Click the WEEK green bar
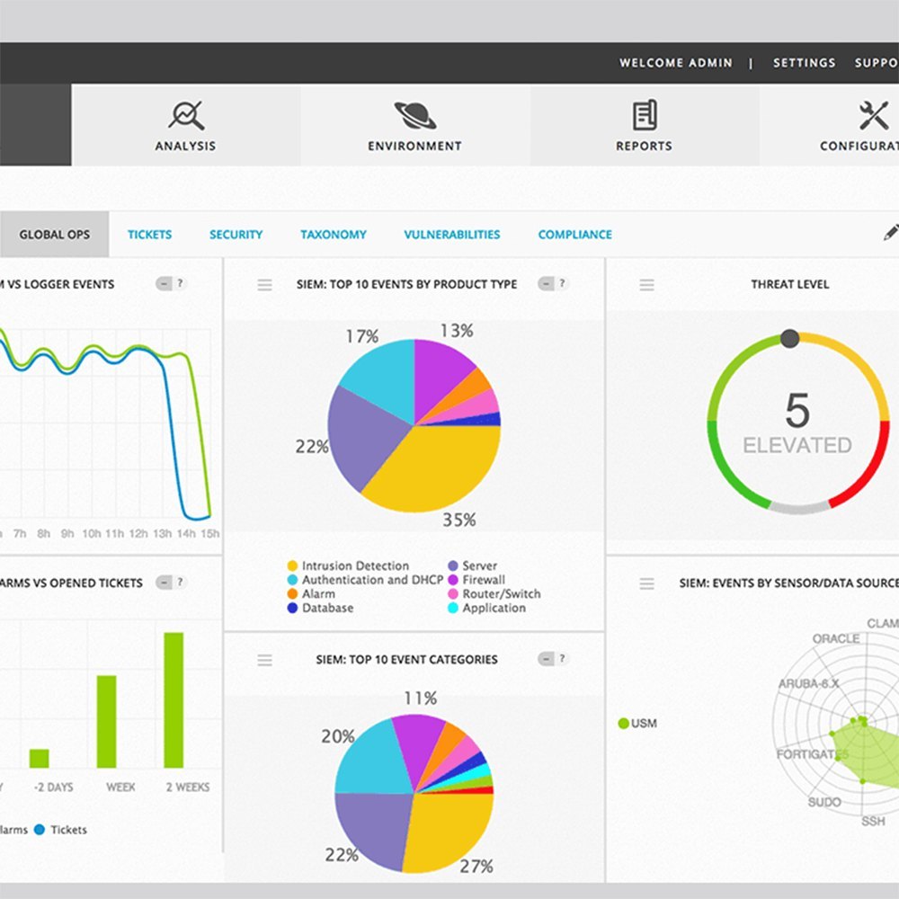The width and height of the screenshot is (899, 899). pos(107,722)
